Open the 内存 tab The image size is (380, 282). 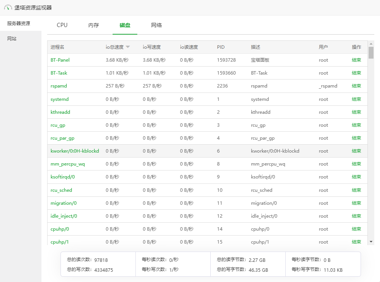(x=94, y=25)
